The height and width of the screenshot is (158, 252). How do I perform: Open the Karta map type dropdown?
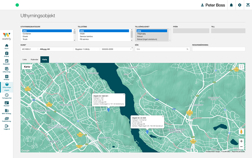coord(27,67)
